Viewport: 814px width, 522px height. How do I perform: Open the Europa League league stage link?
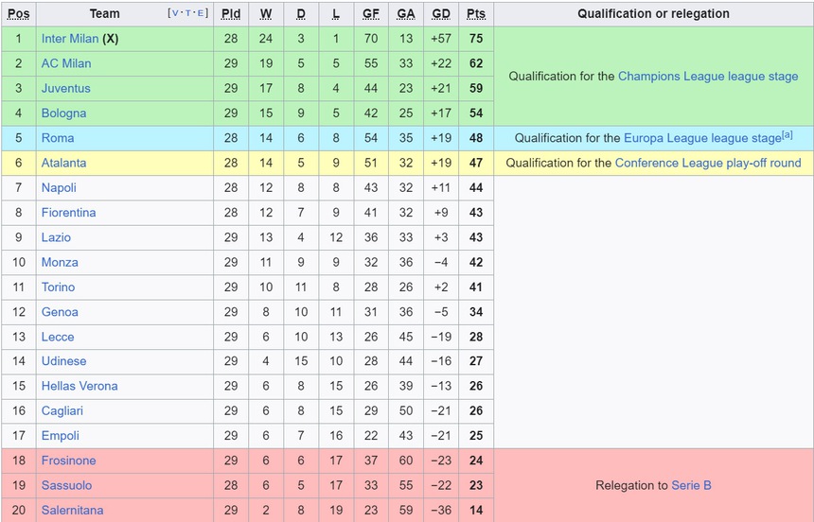point(701,138)
